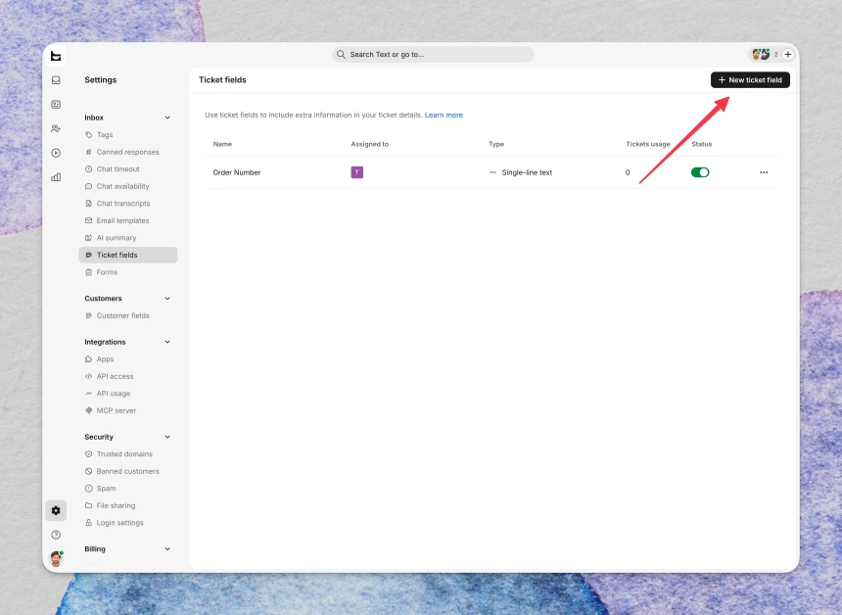Click the search magnifier icon
Image resolution: width=842 pixels, height=615 pixels.
tap(341, 54)
